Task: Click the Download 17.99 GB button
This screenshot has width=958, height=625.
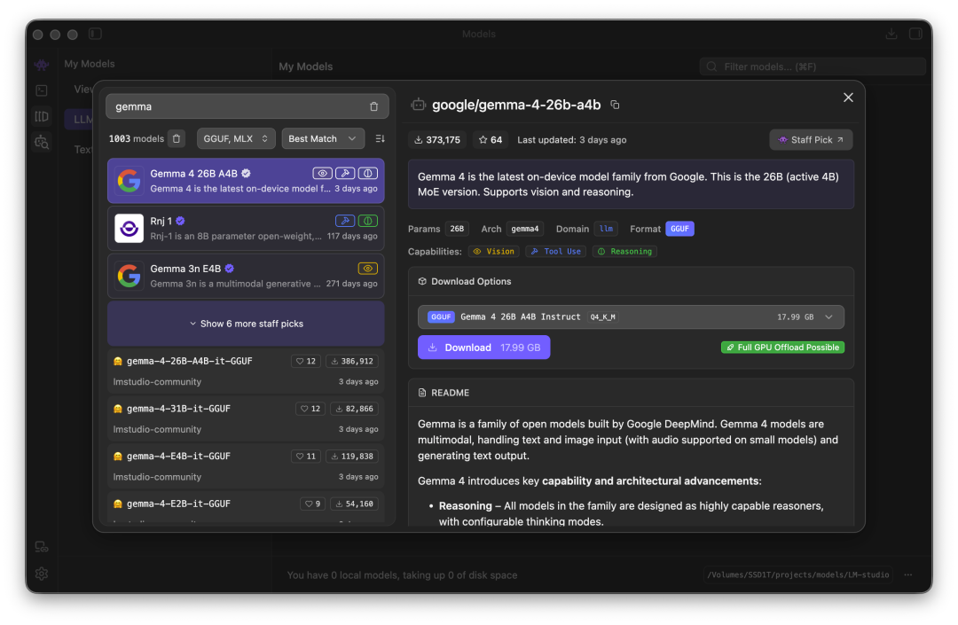Action: (483, 347)
